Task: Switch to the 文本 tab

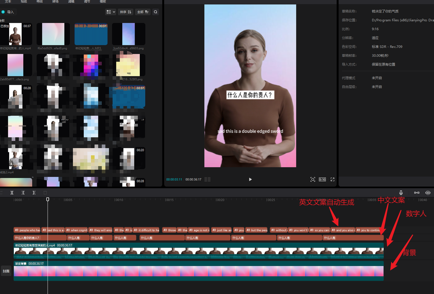Action: tap(8, 1)
